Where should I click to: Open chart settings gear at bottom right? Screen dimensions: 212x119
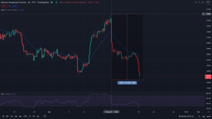click(x=208, y=112)
